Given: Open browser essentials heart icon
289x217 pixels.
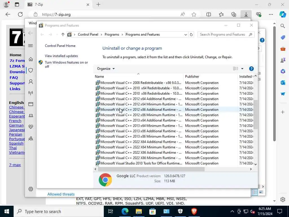Looking at the screenshot, I should [x=259, y=14].
